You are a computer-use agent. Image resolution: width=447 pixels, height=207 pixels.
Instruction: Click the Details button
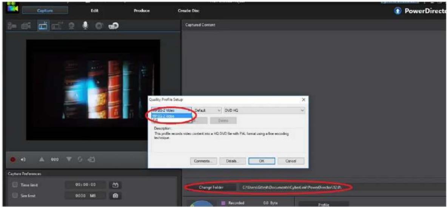tap(232, 161)
